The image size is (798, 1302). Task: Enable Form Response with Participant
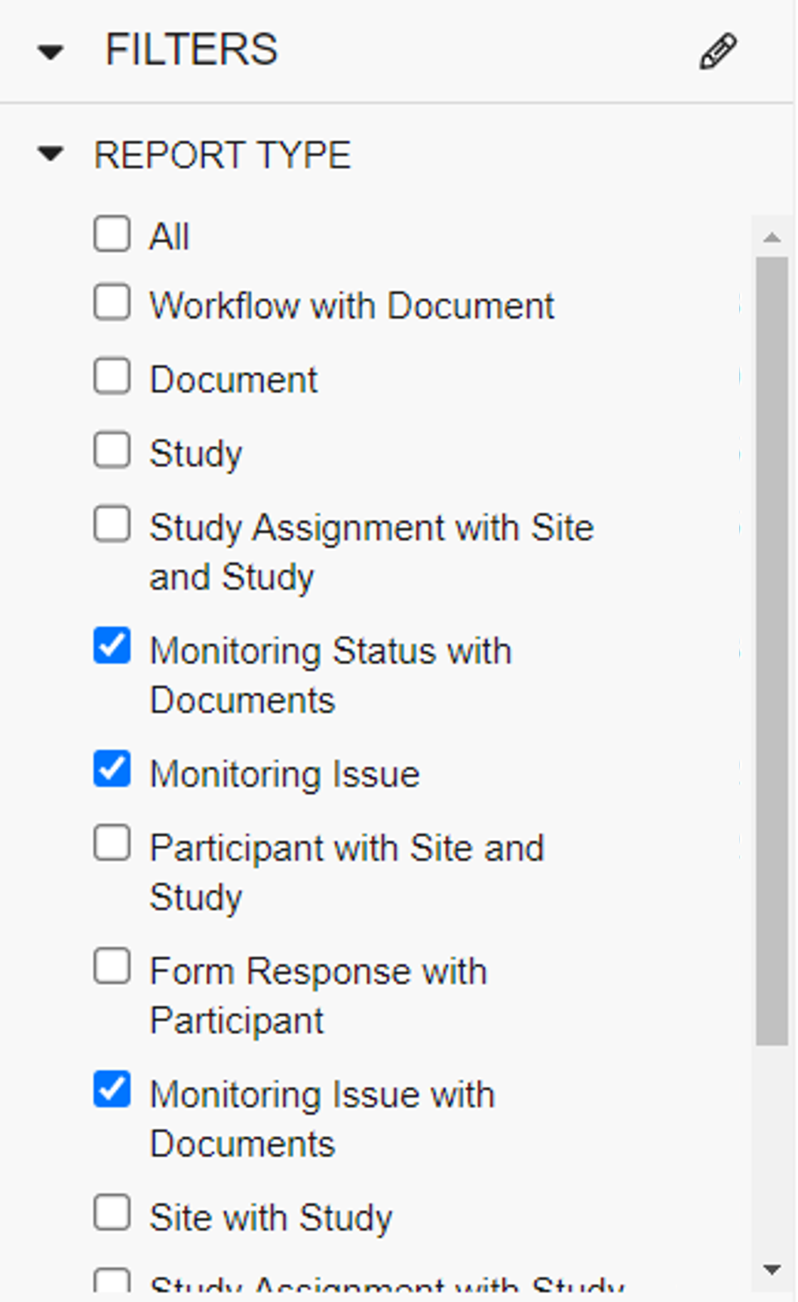(x=112, y=967)
